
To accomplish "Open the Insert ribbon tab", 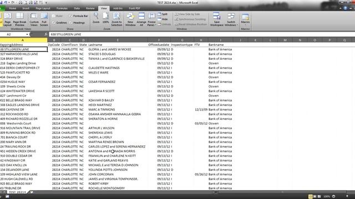I will click(x=26, y=8).
